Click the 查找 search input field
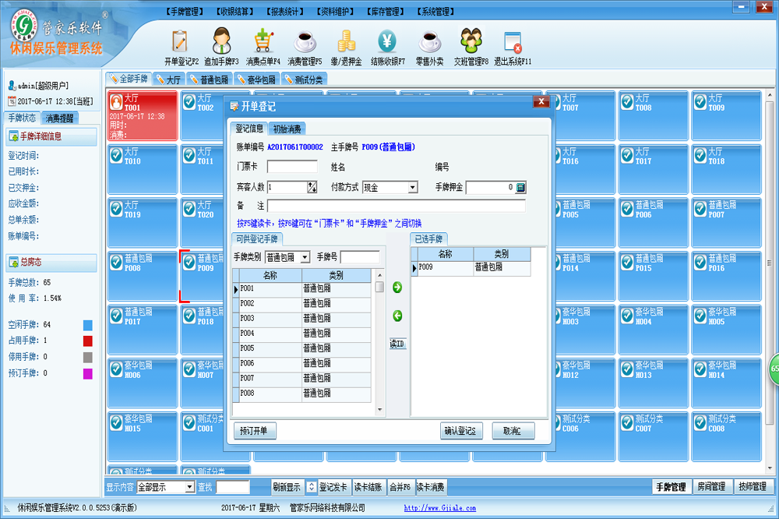 pos(233,487)
